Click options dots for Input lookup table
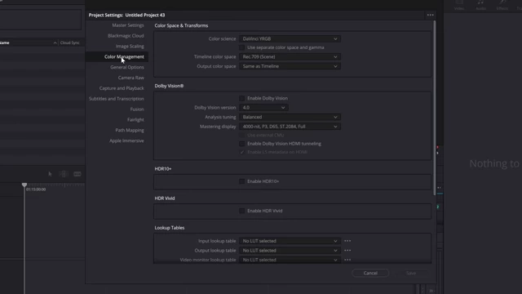 347,241
